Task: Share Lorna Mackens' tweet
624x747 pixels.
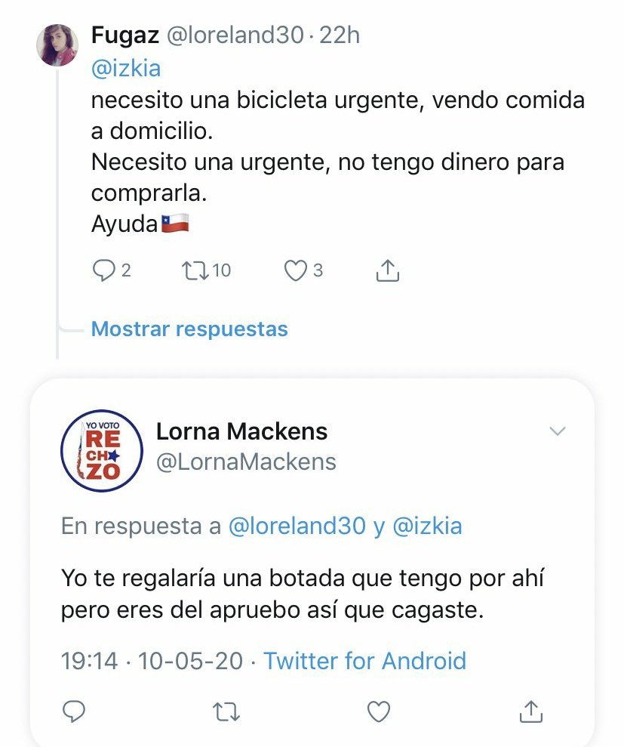Action: pyautogui.click(x=530, y=712)
